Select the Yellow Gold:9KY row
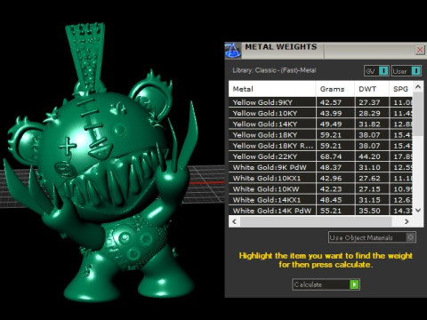Screen dimensions: 427x320 tap(320, 102)
